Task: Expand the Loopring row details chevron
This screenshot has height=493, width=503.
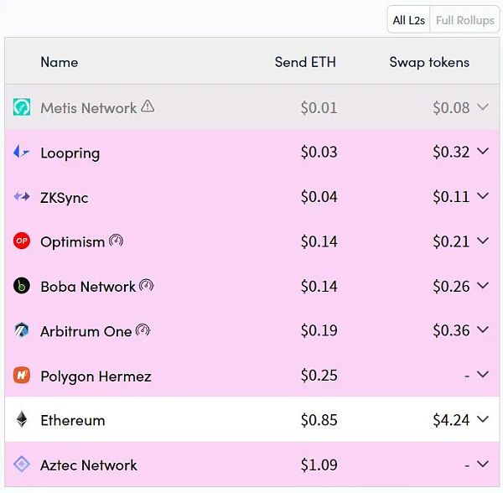Action: click(482, 152)
